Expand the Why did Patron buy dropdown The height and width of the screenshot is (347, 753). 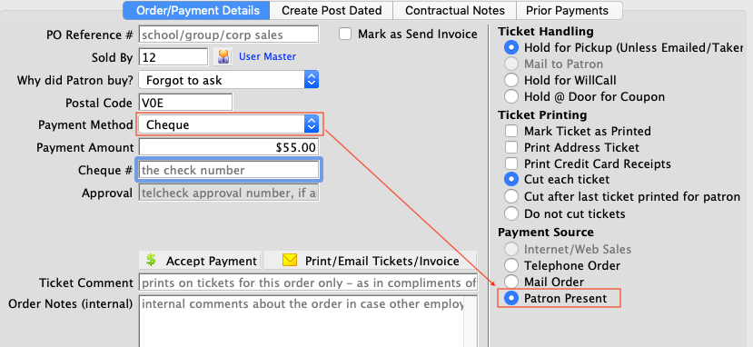[229, 80]
